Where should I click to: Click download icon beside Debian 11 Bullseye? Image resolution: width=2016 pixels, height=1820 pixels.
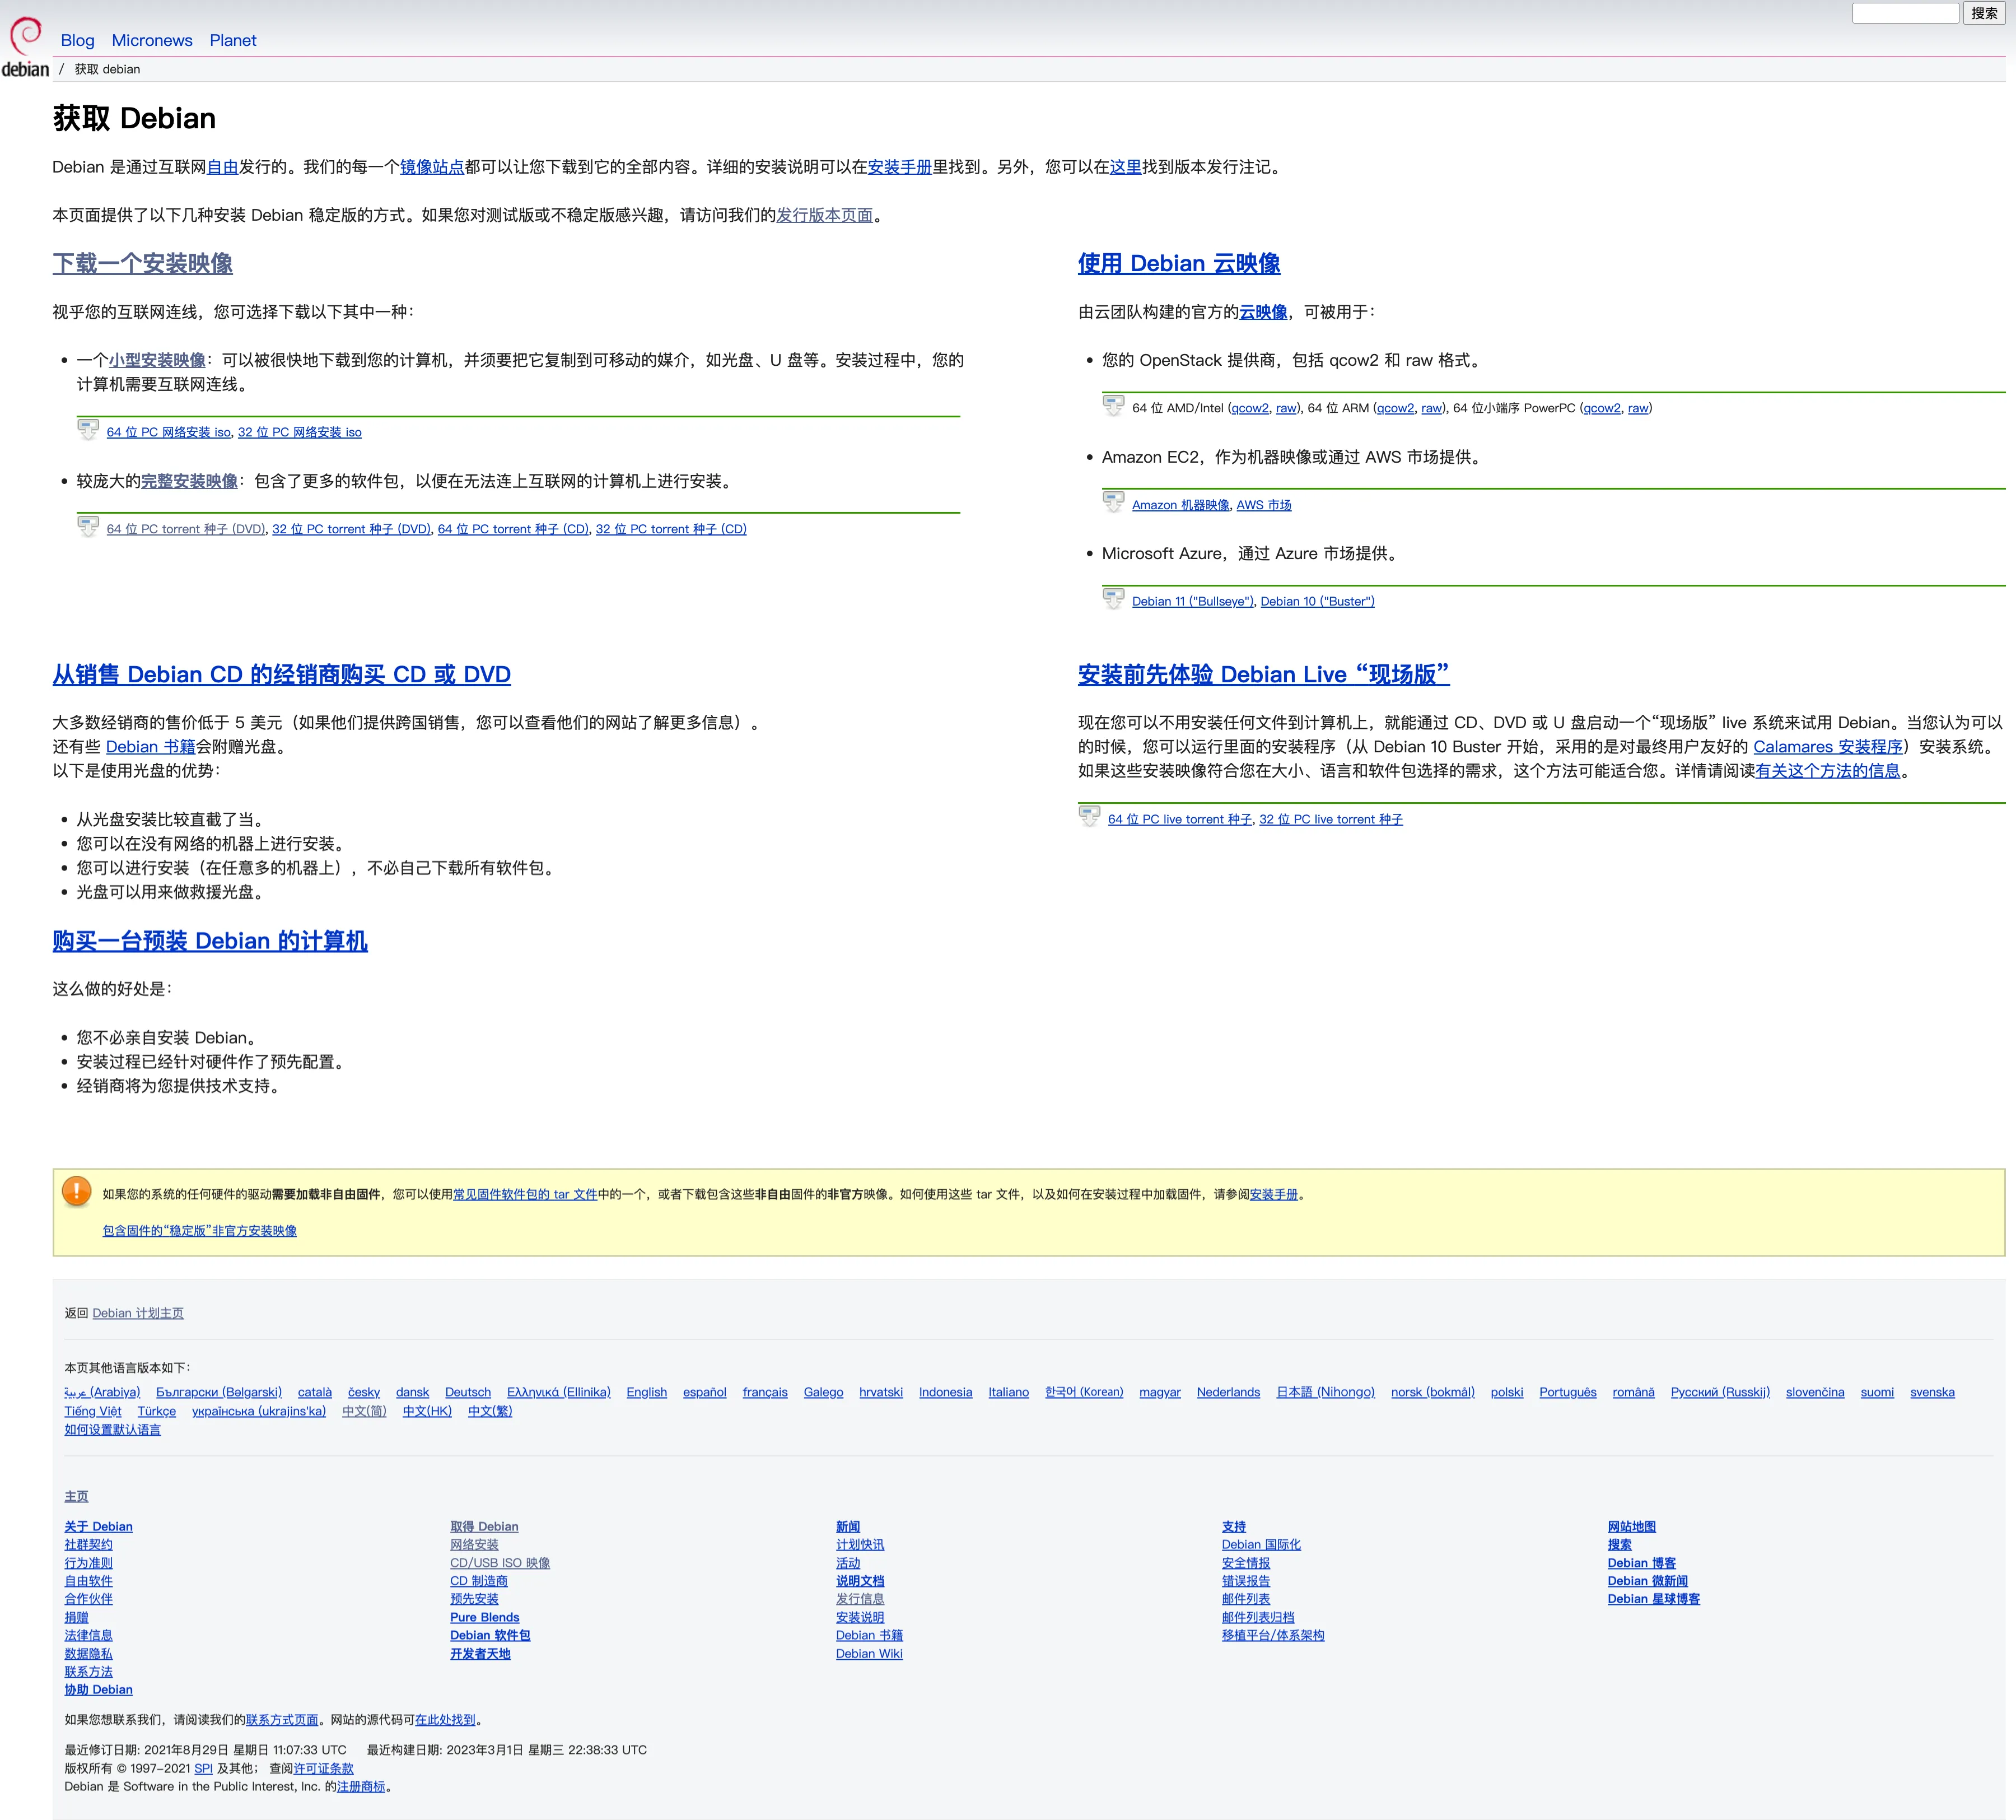coord(1113,599)
